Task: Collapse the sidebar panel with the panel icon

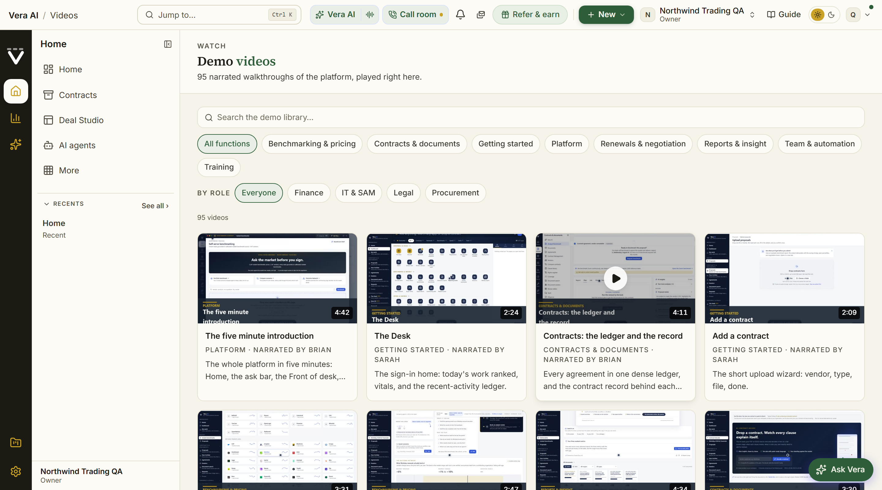Action: click(x=168, y=44)
